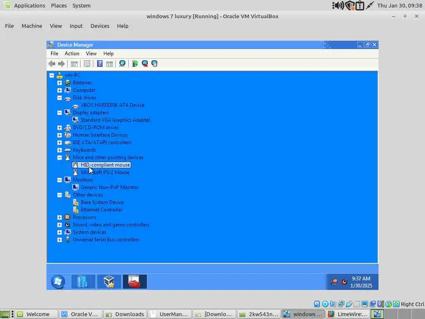Open Device Manager View menu
The width and height of the screenshot is (425, 319).
(x=91, y=54)
